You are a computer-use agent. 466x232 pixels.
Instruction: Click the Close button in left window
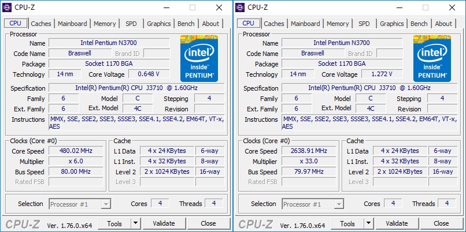(208, 223)
